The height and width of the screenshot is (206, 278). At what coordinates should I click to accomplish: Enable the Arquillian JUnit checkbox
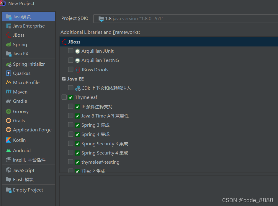[x=71, y=51]
